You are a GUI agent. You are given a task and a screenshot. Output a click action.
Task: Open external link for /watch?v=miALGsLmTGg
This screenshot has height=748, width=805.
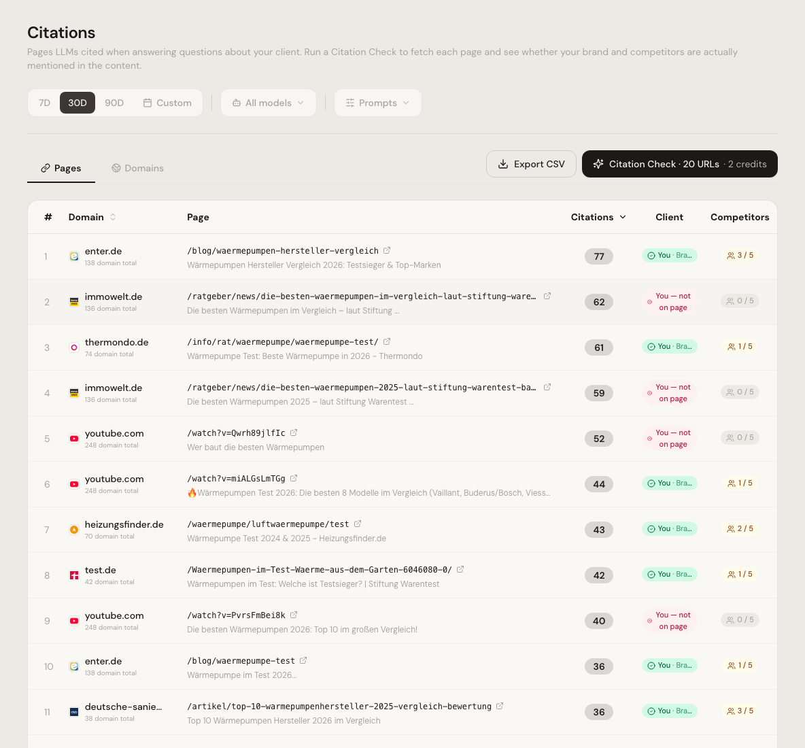coord(294,478)
